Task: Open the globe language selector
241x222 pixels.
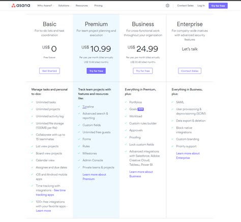Action: click(167, 6)
